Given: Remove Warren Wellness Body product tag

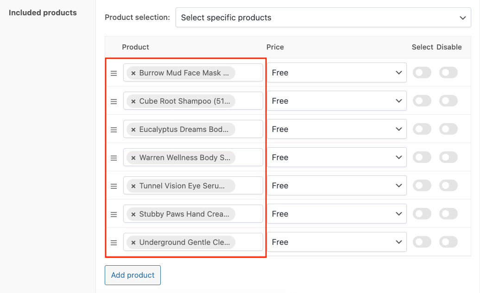Looking at the screenshot, I should [133, 158].
